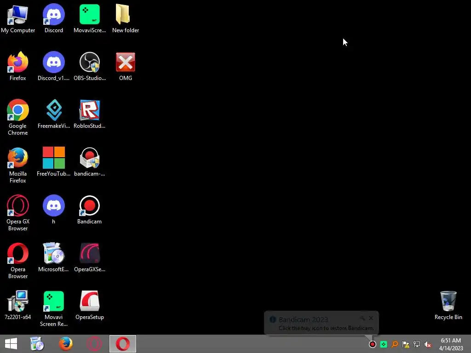Open the clock showing 6:51 AM
The width and height of the screenshot is (471, 353).
(x=451, y=344)
